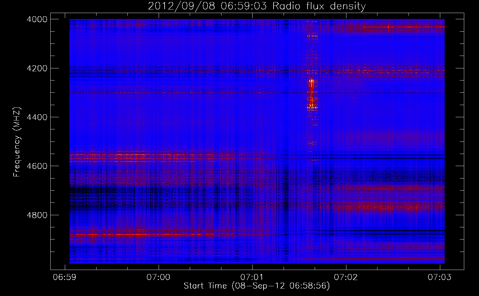479x296 pixels.
Task: Click the 4800 frequency tick label
Action: pyautogui.click(x=37, y=215)
